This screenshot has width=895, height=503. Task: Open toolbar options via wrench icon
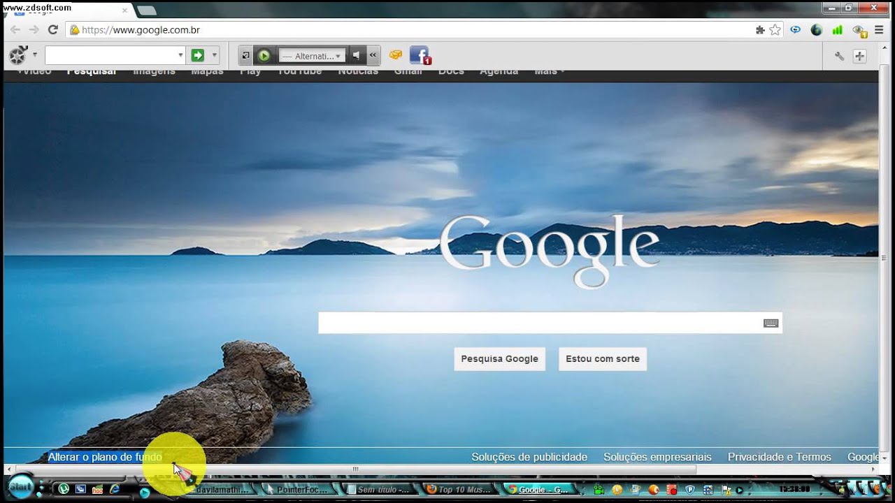(839, 56)
